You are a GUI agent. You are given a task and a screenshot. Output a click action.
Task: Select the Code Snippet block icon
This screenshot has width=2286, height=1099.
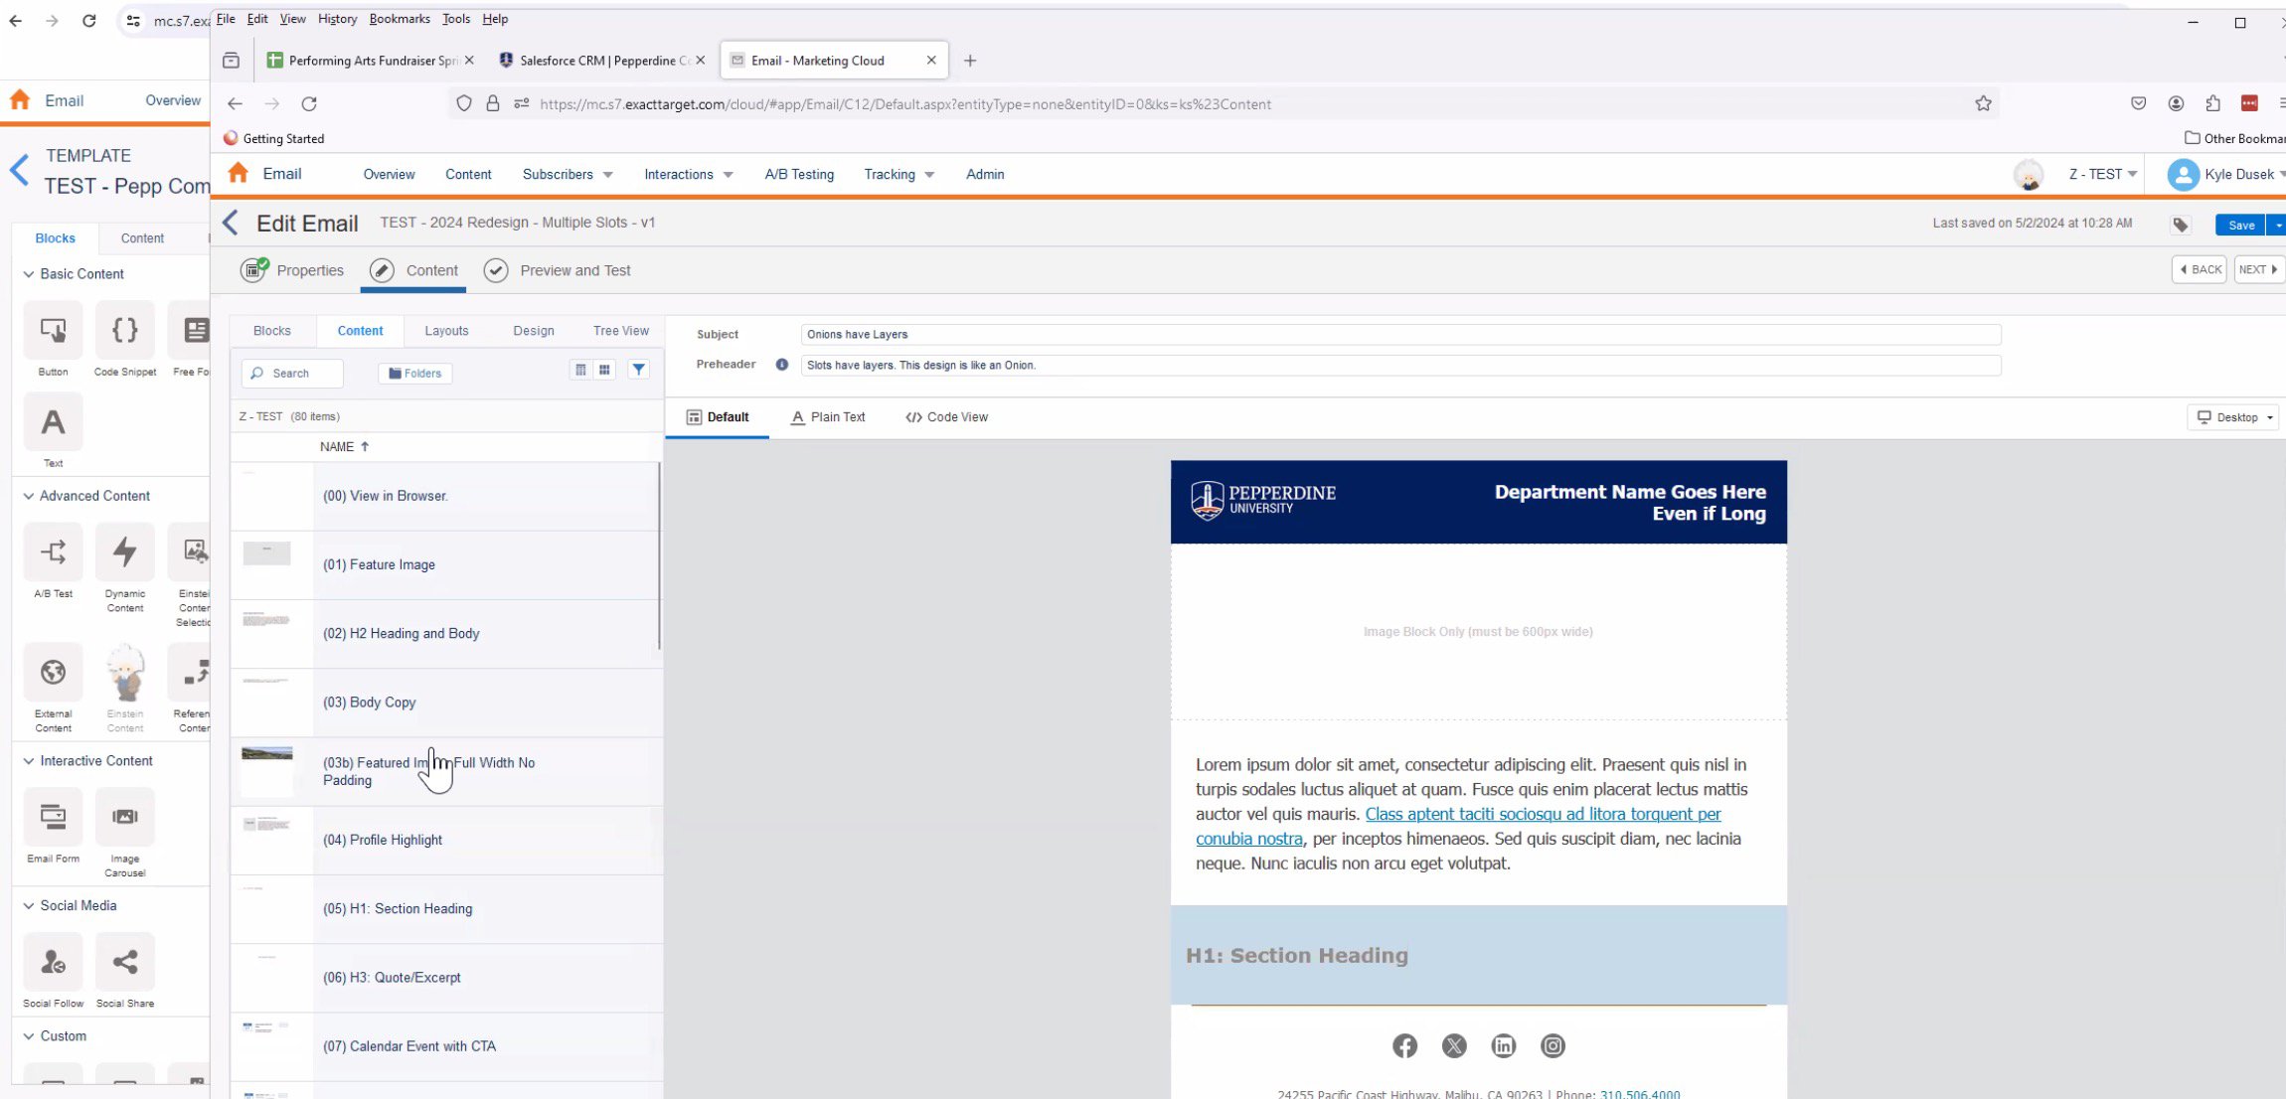click(x=125, y=330)
